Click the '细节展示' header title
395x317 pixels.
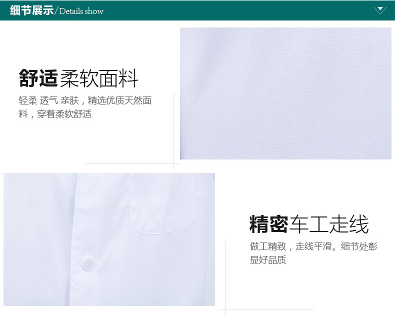point(31,10)
